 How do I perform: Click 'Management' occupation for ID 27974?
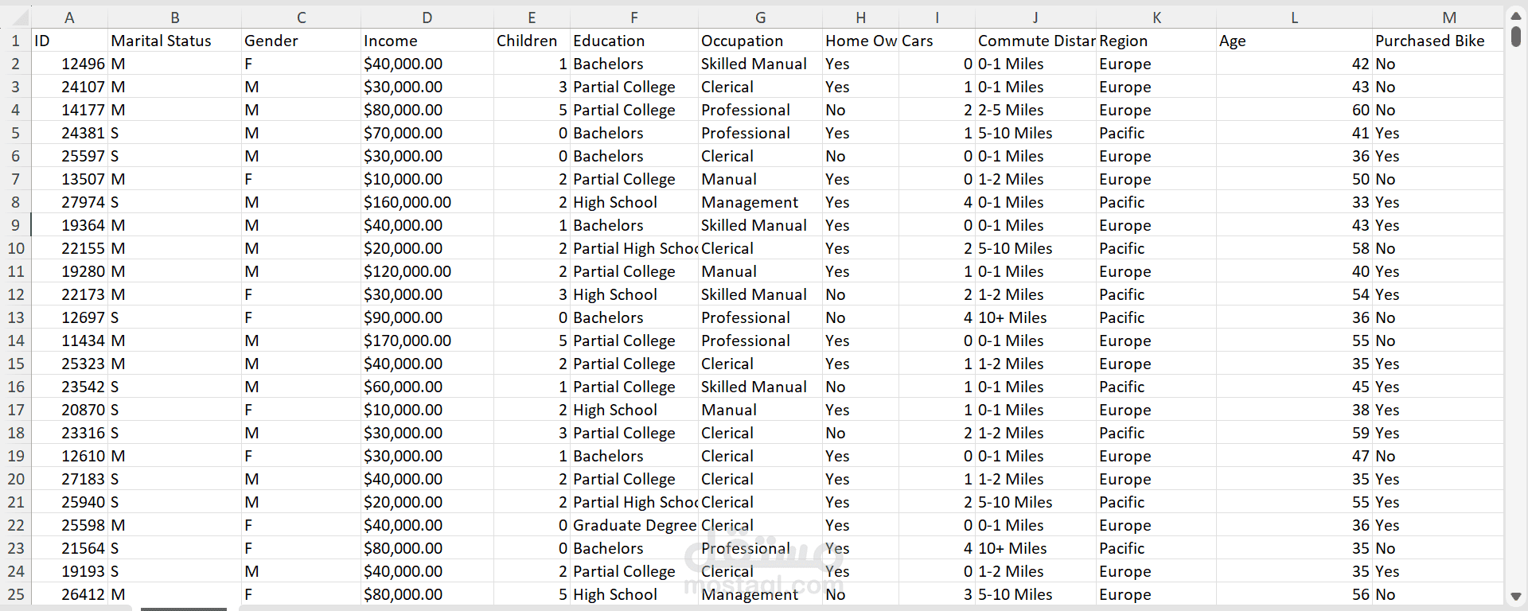(x=760, y=202)
